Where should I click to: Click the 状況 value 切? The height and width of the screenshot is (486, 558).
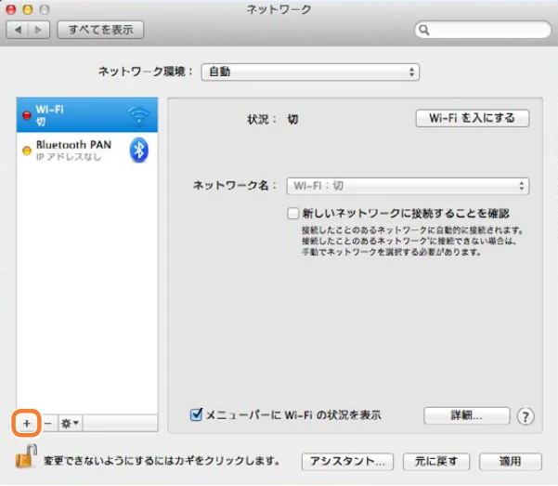click(292, 119)
